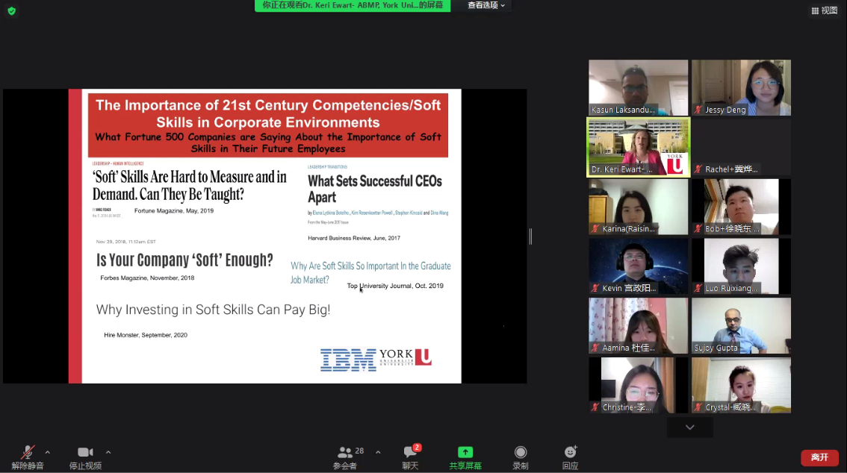
Task: Click the IBM logo on the slide
Action: pyautogui.click(x=348, y=360)
